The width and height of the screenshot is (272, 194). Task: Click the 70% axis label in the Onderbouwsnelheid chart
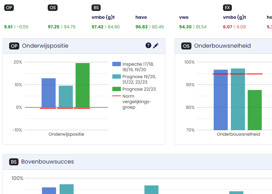(x=190, y=130)
